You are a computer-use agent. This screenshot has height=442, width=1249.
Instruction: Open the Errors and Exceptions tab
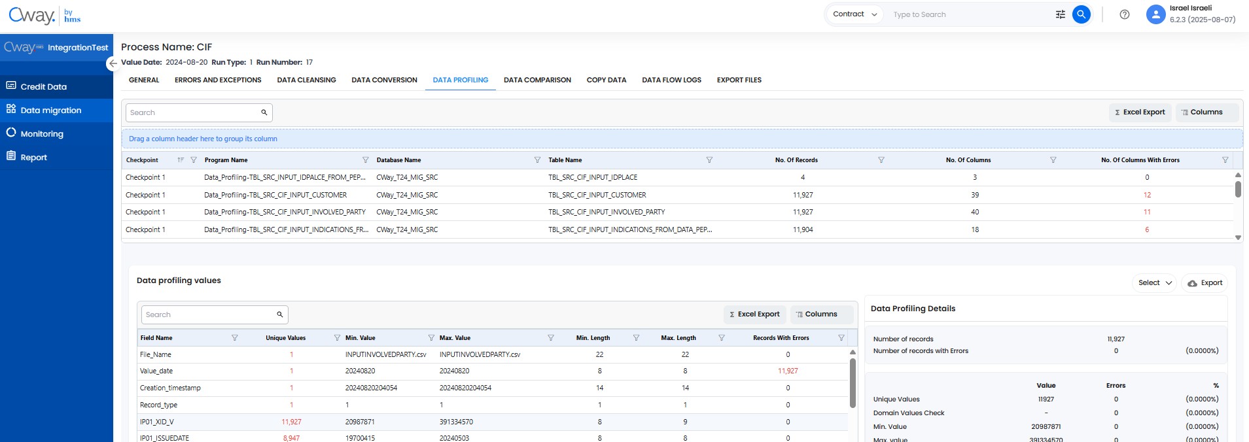[218, 80]
